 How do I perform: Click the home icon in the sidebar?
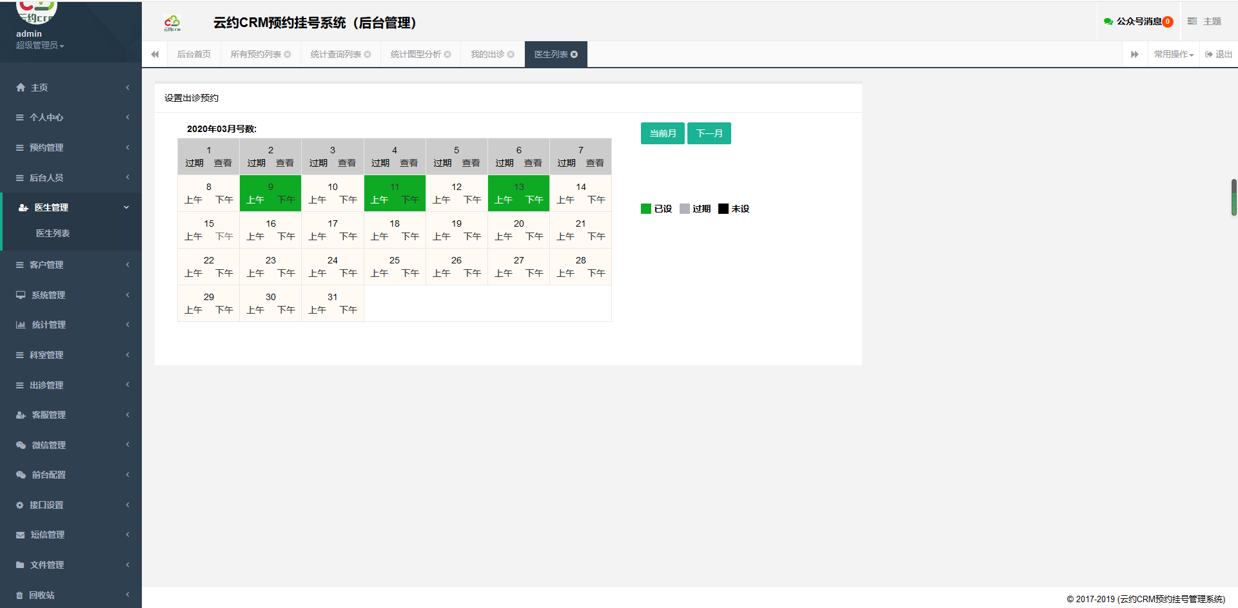(x=21, y=88)
